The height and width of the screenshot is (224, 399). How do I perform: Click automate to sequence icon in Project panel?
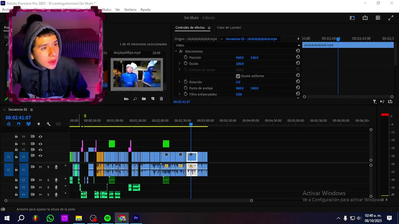[126, 99]
